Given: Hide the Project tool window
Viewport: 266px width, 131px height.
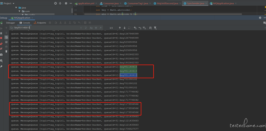Looking at the screenshot, I should 71,3.
